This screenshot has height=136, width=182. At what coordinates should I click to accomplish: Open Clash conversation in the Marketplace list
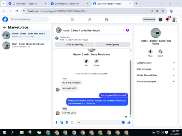click(x=25, y=45)
